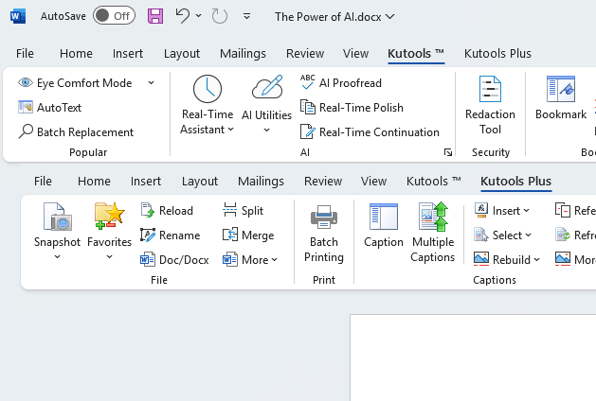
Task: Switch to Kutools Plus tab in top ribbon
Action: click(x=497, y=54)
